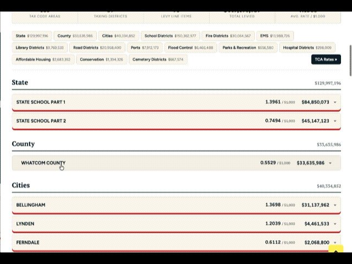Click the Cities section total $40,334,852
The width and height of the screenshot is (352, 264).
tap(329, 186)
